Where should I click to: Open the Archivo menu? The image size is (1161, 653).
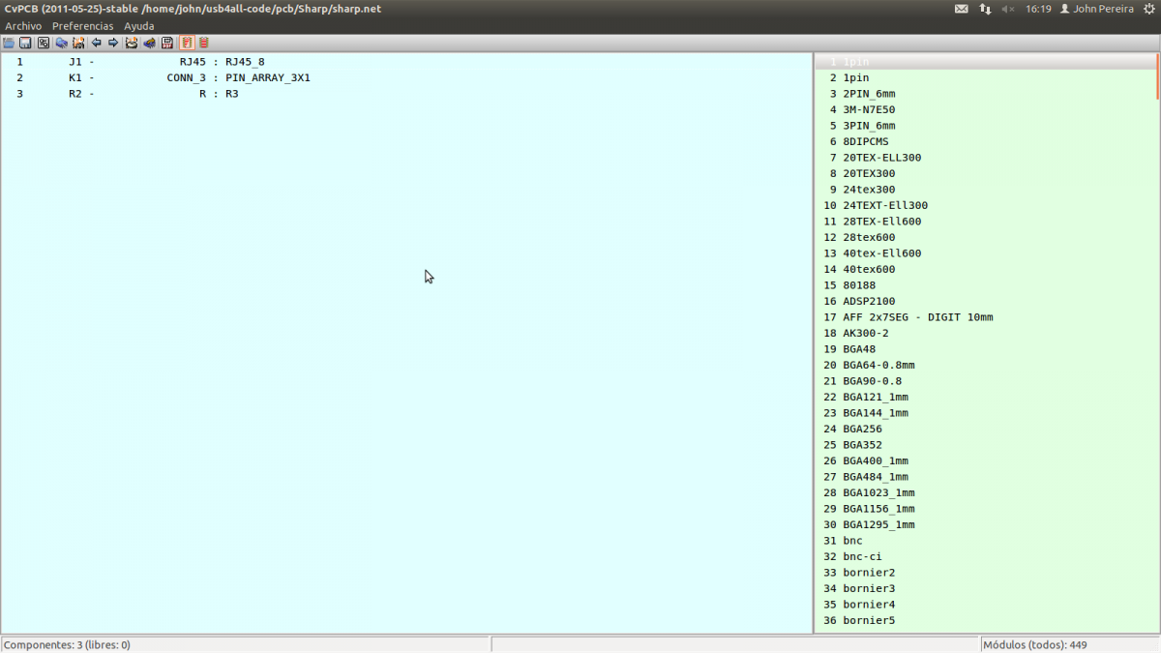[23, 26]
